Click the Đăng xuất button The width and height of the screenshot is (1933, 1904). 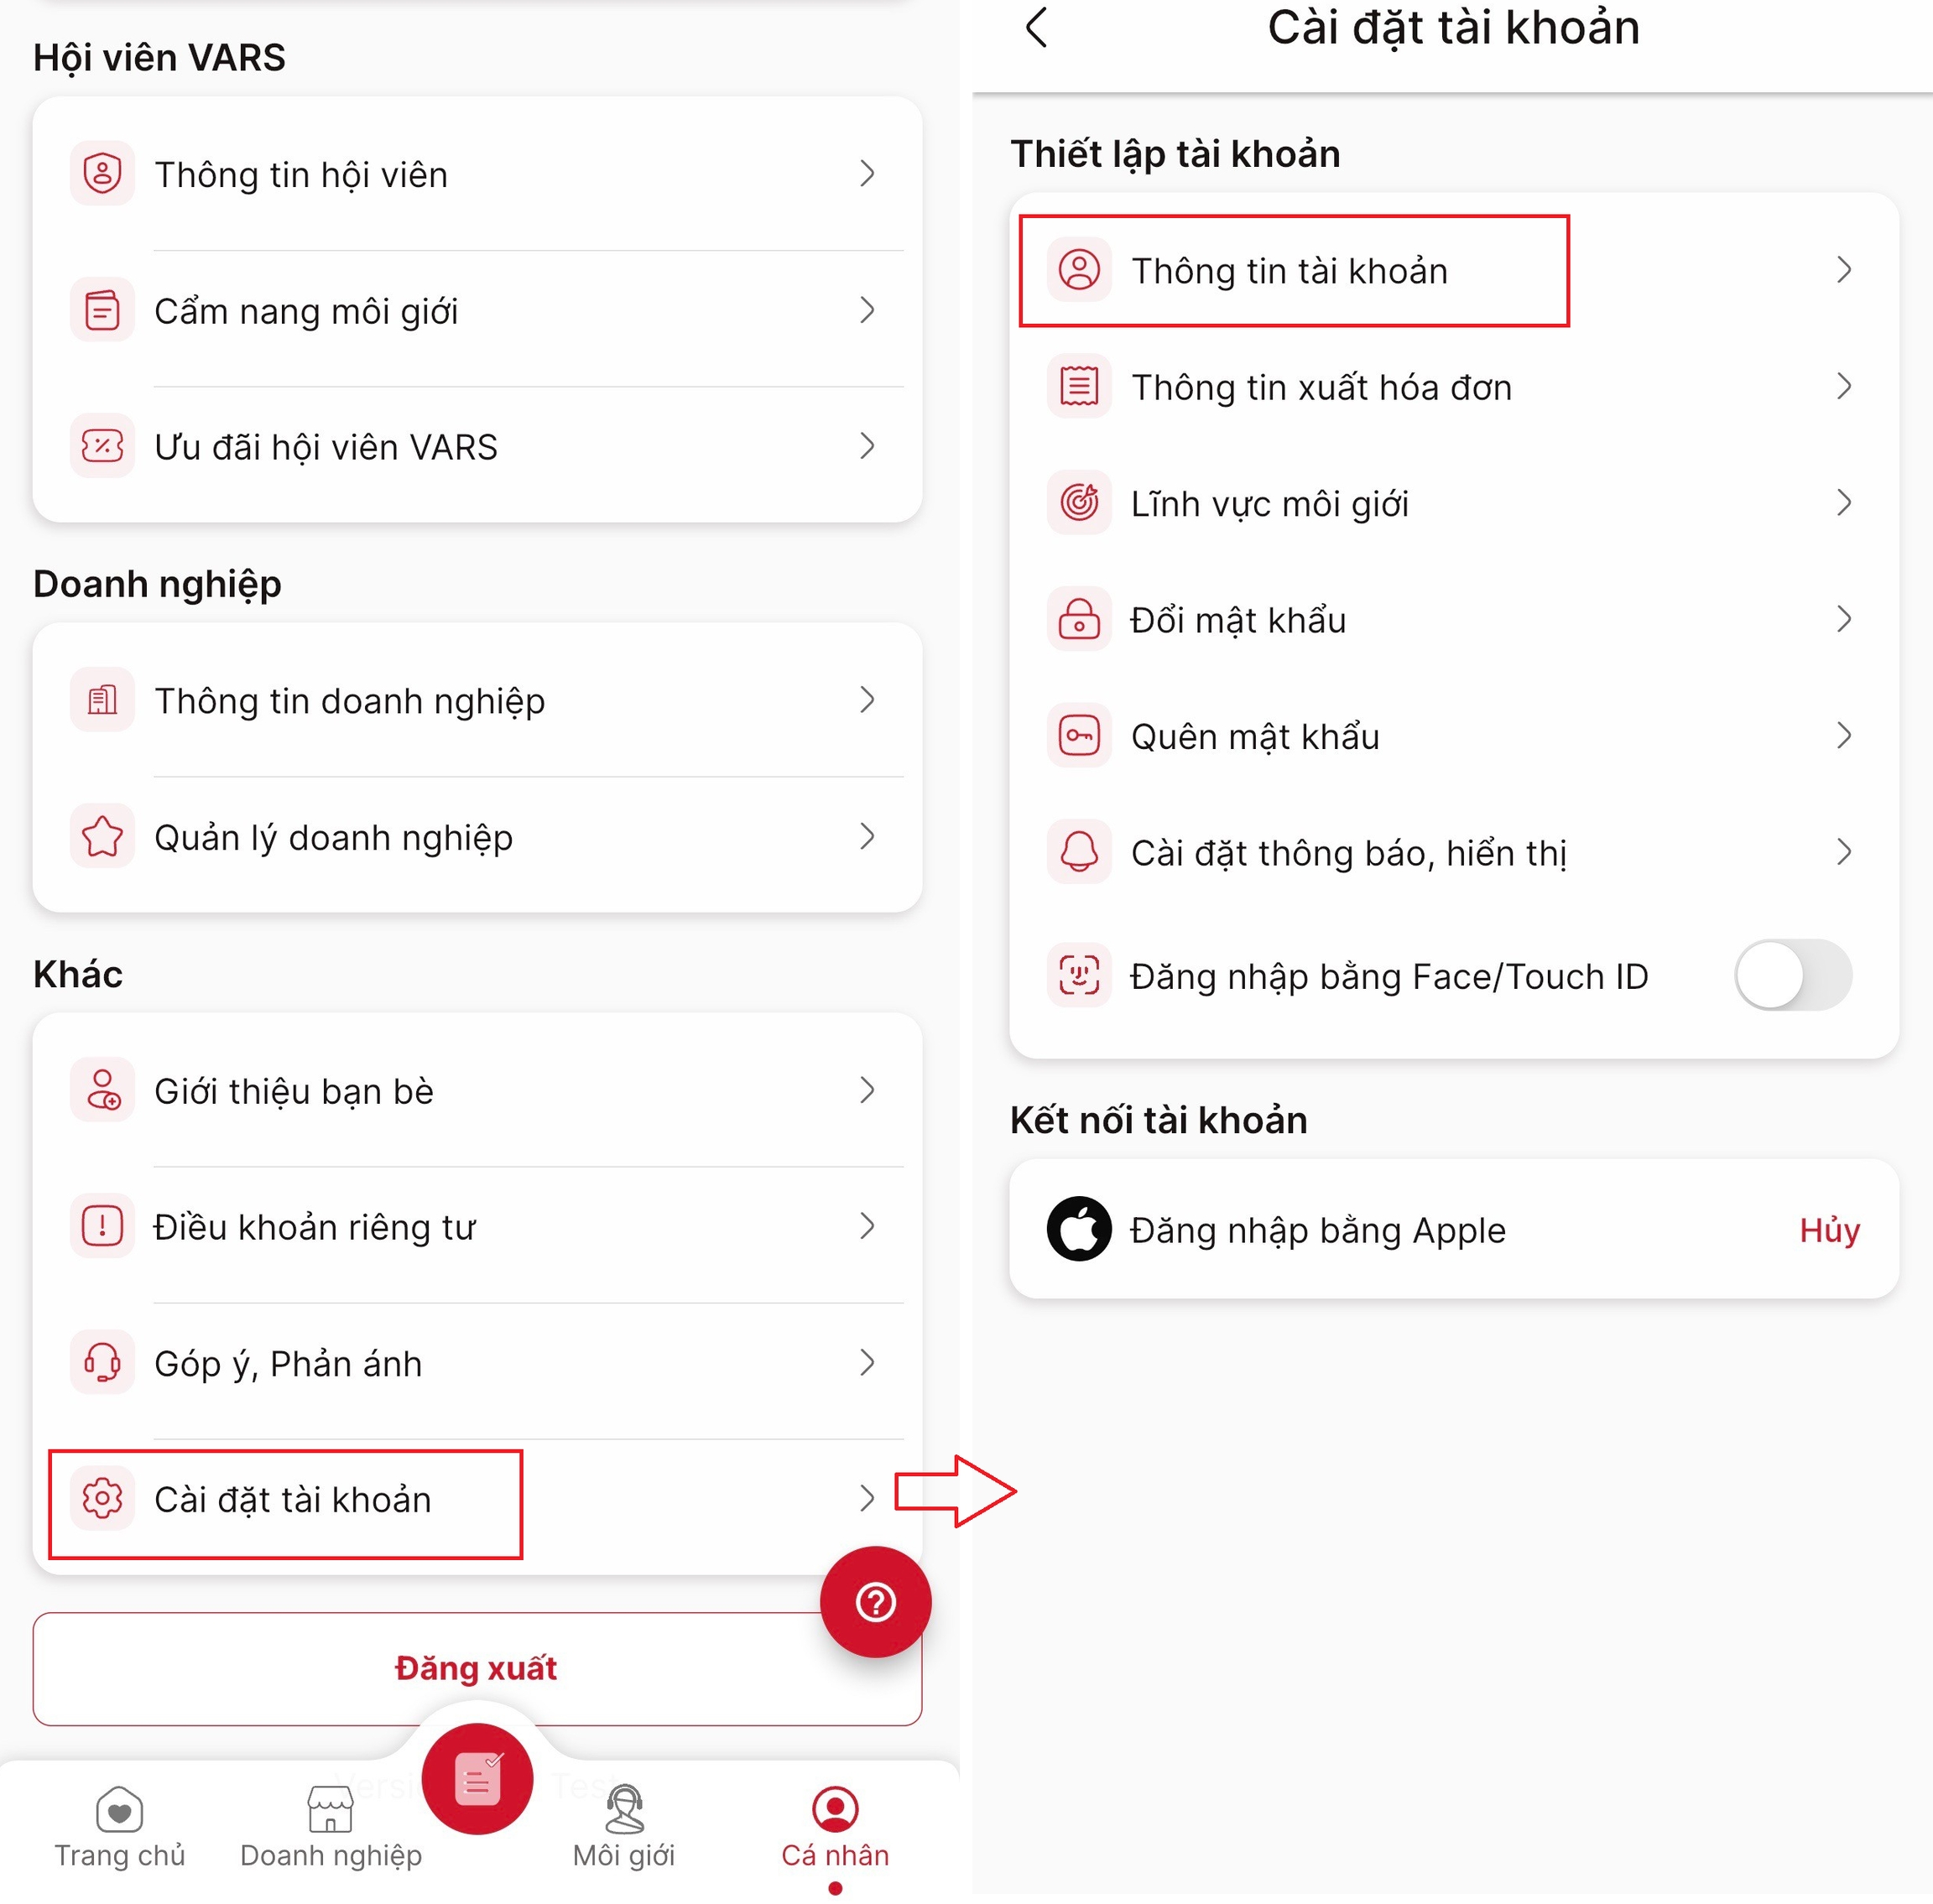pos(477,1668)
